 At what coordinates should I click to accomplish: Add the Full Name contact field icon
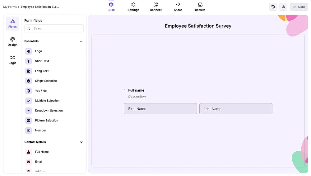coord(29,152)
